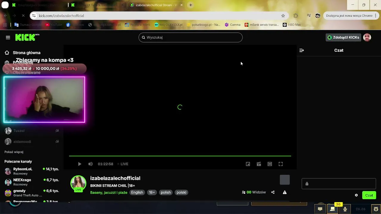Screen dimensions: 381x214
Task: Click the donation goal progress bar
Action: point(44,69)
